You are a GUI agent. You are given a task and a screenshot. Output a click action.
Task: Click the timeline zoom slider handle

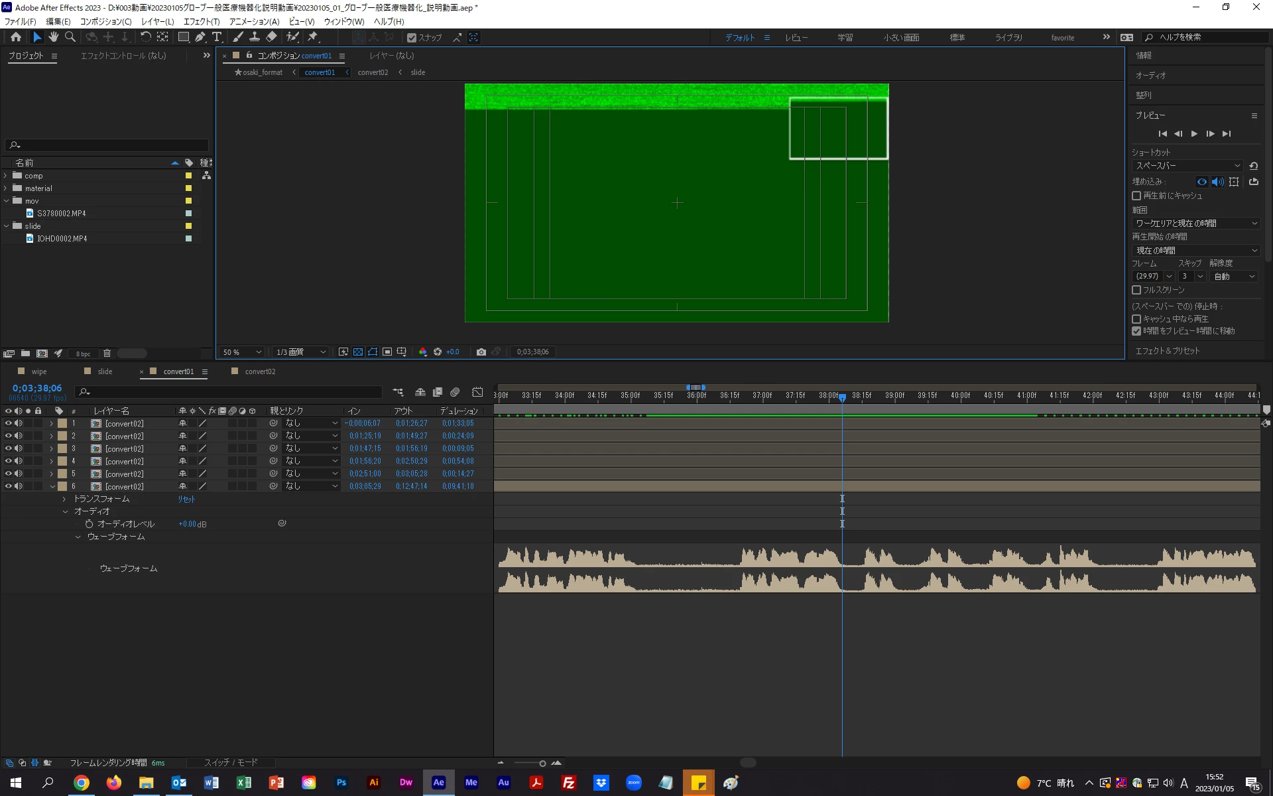point(542,763)
